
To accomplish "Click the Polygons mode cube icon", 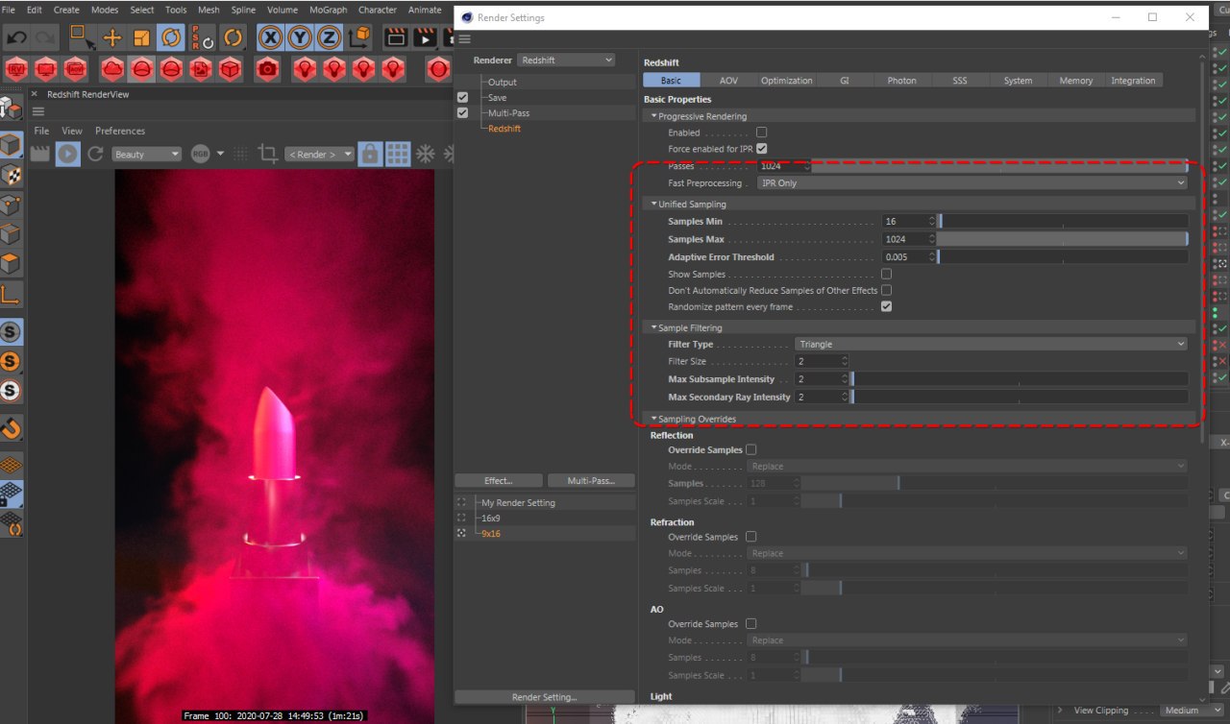I will [12, 264].
